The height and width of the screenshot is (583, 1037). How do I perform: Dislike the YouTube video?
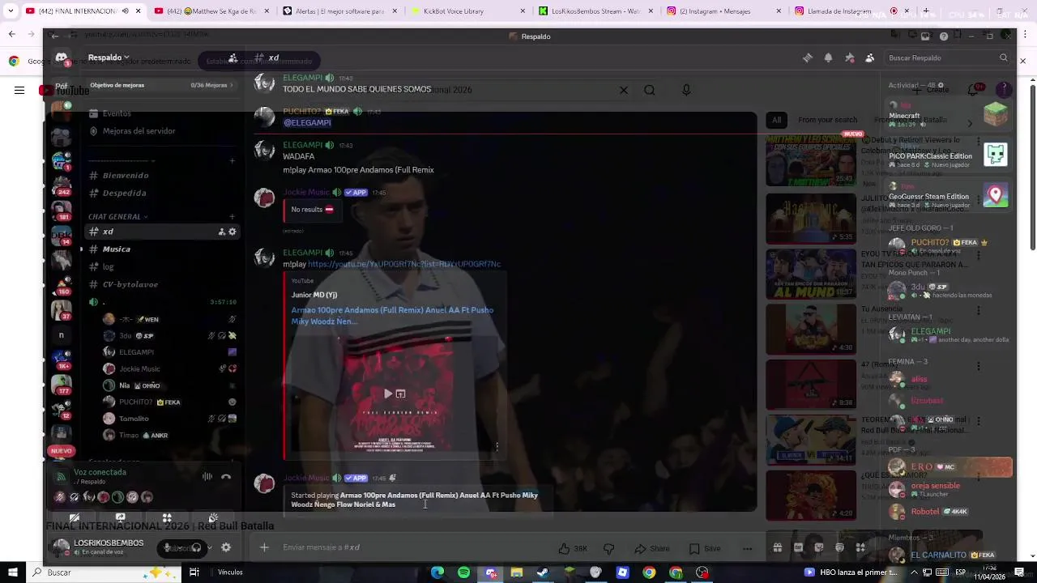pos(609,548)
